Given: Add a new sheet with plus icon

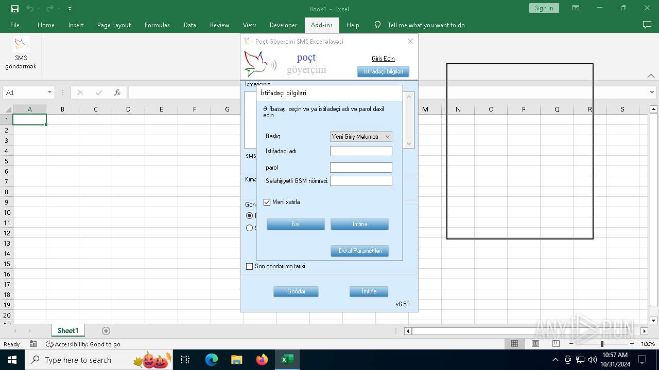Looking at the screenshot, I should 106,331.
